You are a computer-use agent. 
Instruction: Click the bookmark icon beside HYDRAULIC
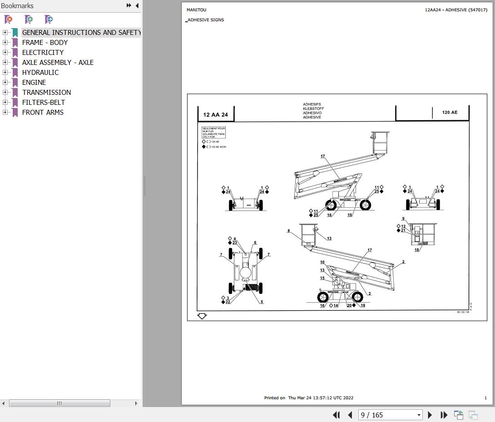[15, 73]
